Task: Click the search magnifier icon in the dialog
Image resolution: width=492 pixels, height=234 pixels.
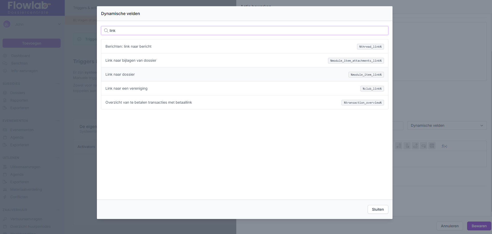Action: [x=106, y=31]
